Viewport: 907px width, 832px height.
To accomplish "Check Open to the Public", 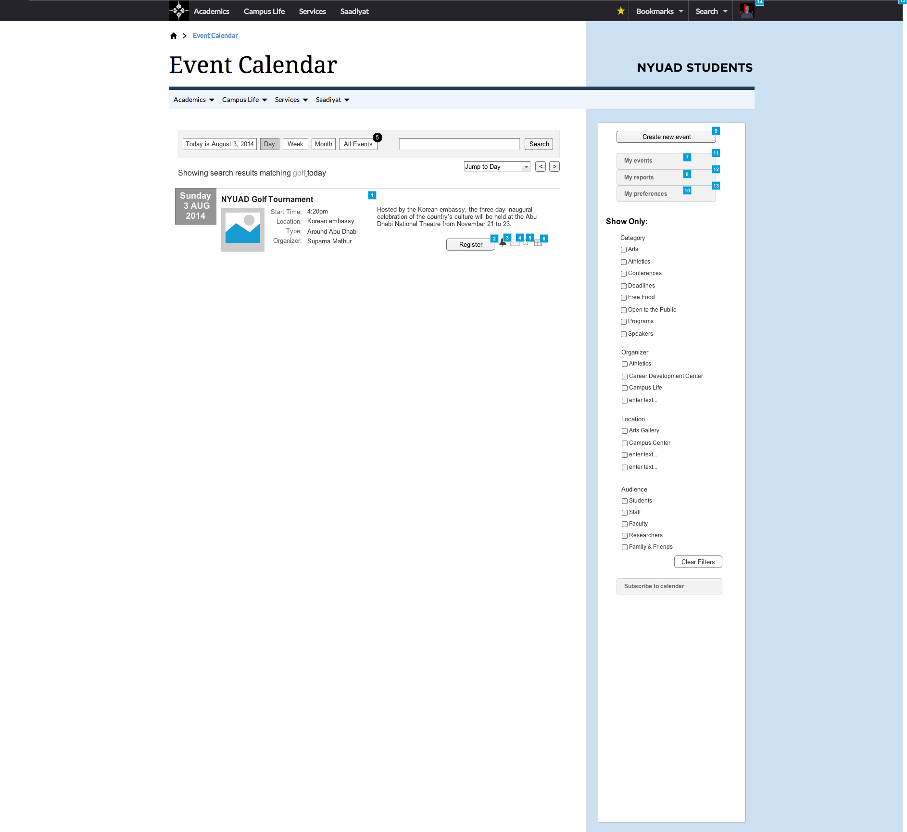I will click(x=624, y=310).
